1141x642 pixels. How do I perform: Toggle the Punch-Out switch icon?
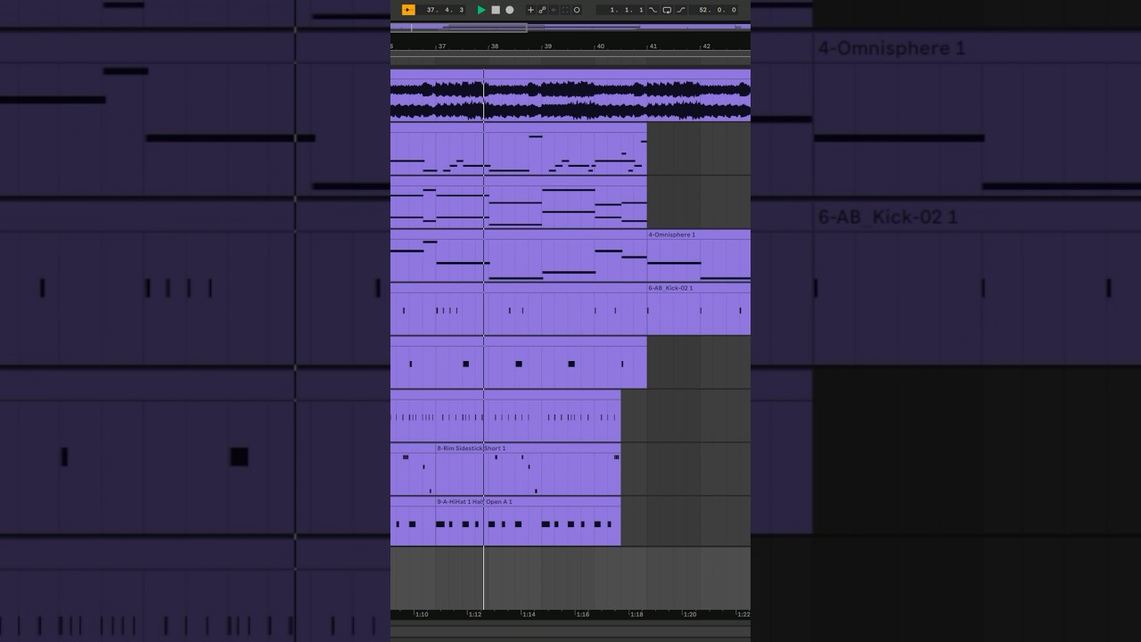(681, 10)
